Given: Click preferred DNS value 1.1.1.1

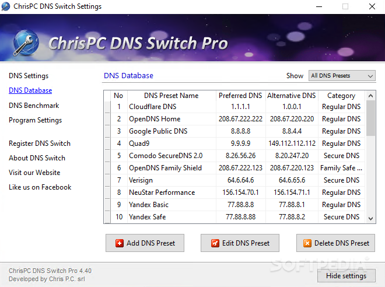Looking at the screenshot, I should [x=240, y=107].
